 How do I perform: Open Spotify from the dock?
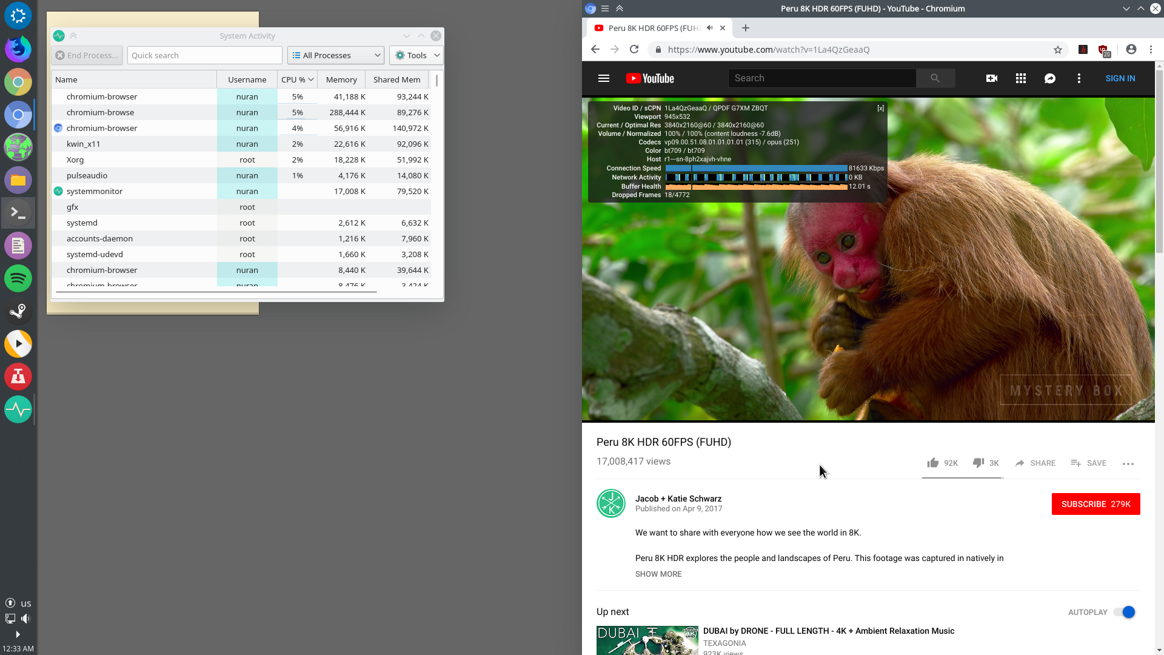[x=18, y=278]
